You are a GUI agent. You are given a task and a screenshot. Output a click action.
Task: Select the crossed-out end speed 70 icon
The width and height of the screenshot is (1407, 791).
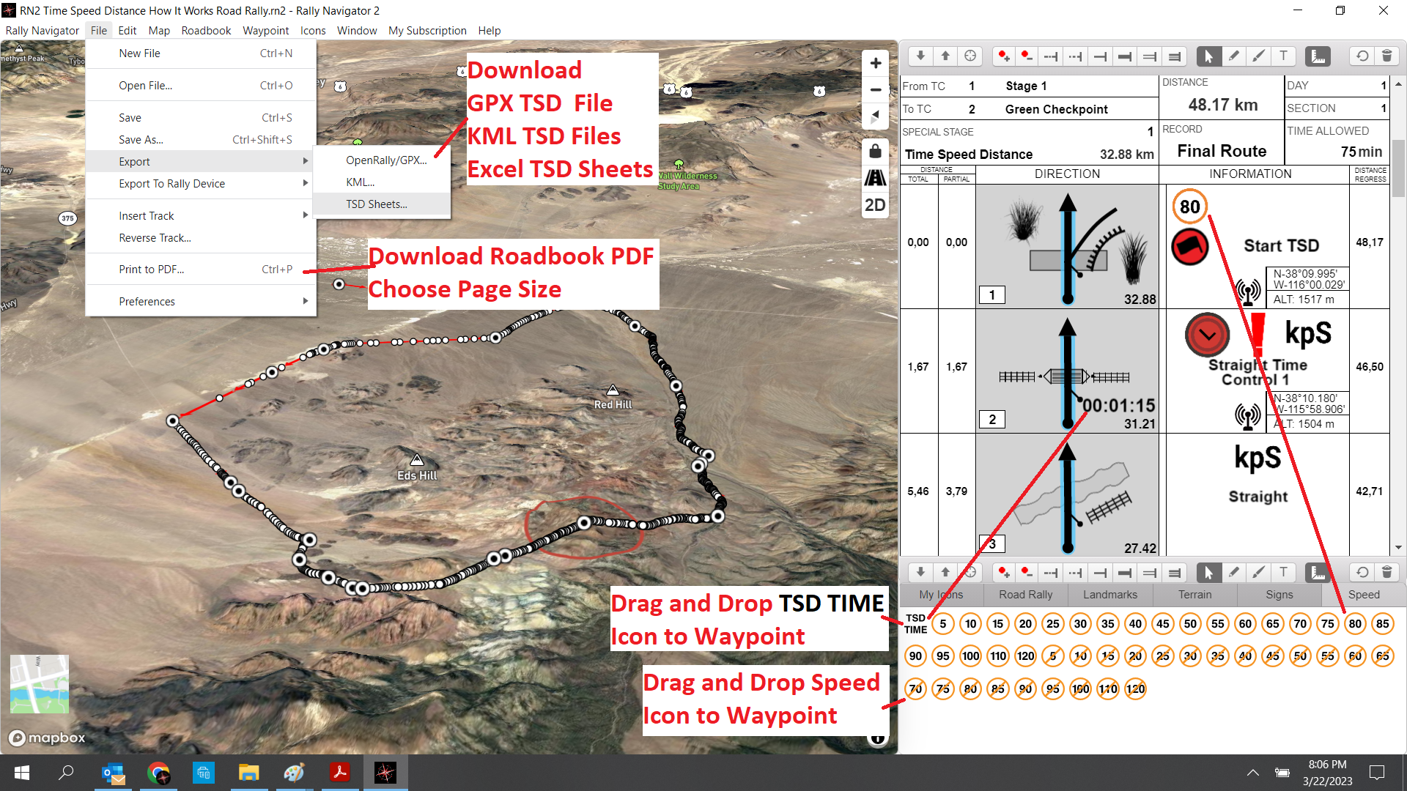(916, 688)
